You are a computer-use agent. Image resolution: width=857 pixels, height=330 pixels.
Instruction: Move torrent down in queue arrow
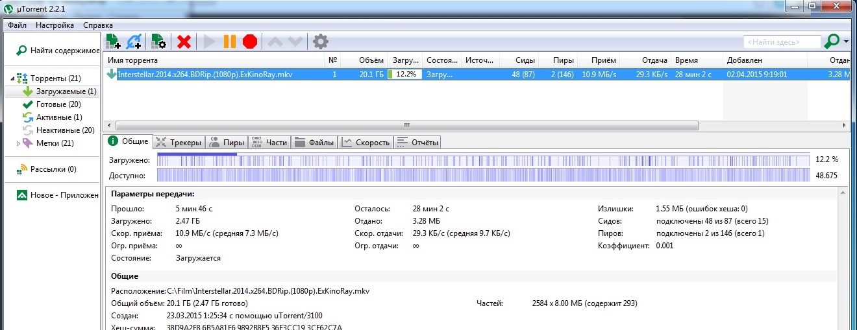pos(295,41)
